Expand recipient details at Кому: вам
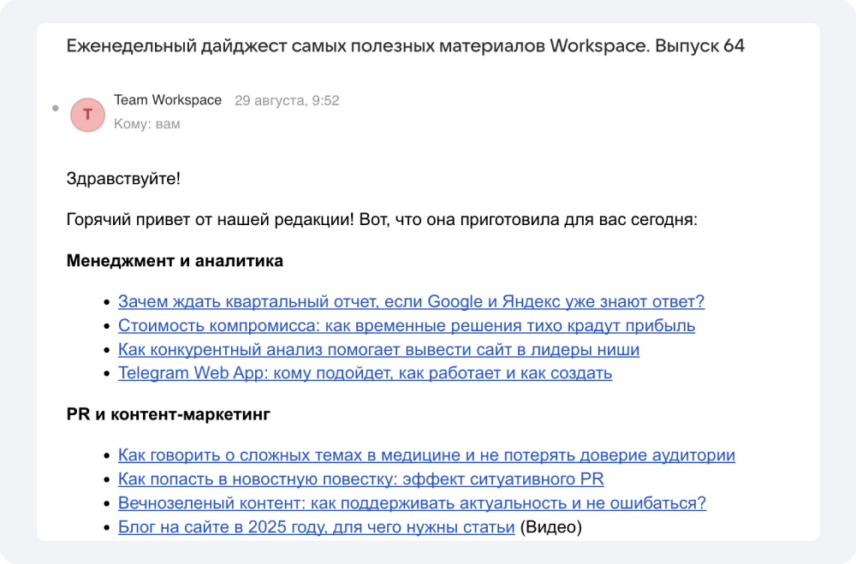Image resolution: width=856 pixels, height=564 pixels. (146, 124)
